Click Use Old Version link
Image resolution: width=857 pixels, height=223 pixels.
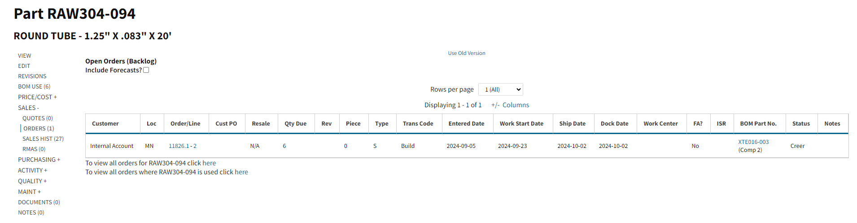(467, 53)
